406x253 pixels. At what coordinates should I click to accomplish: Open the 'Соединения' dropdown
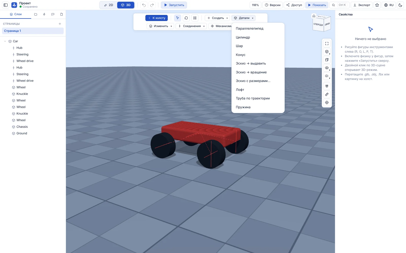pyautogui.click(x=191, y=26)
